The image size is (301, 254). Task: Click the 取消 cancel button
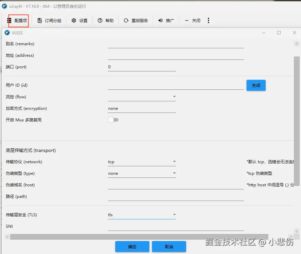(169, 247)
